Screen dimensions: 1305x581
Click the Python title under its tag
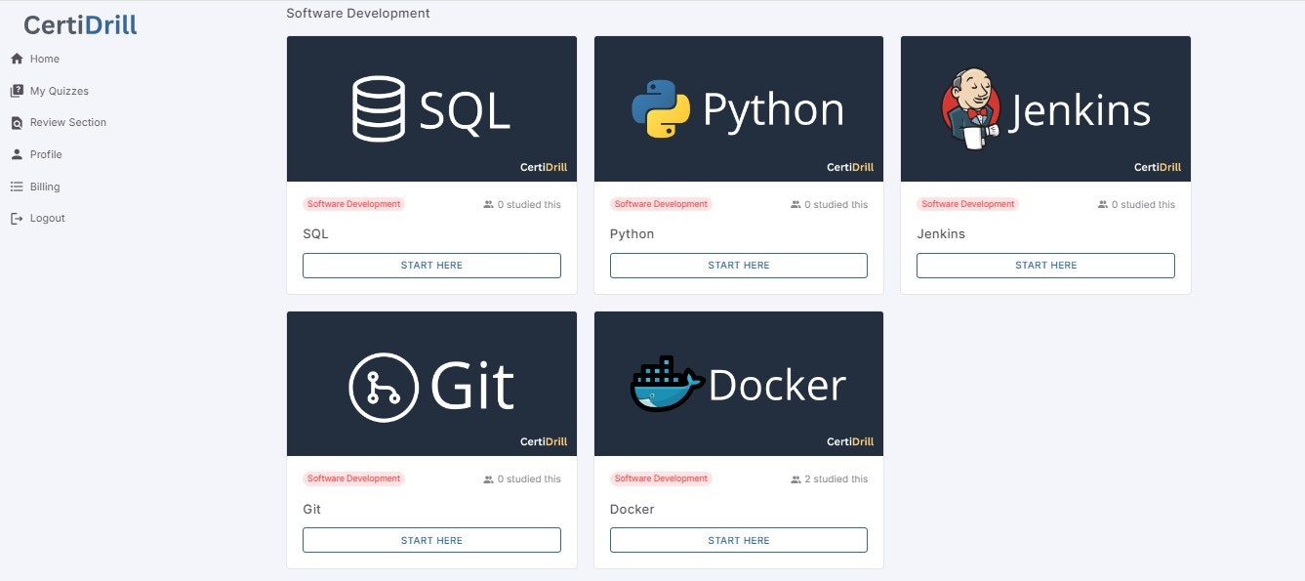point(632,234)
